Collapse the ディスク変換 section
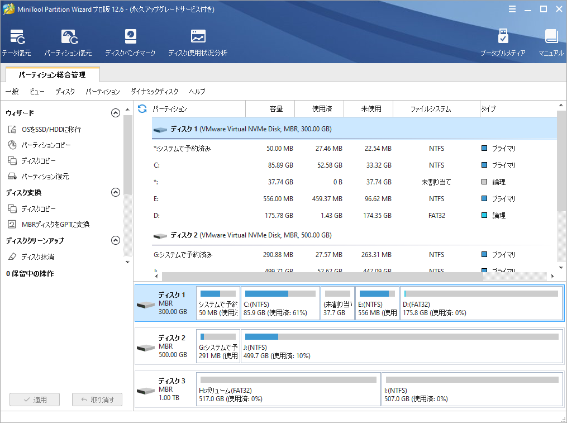 point(115,192)
